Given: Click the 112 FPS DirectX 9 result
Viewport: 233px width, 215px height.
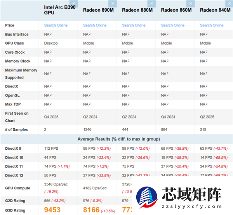Looking at the screenshot, I should coord(51,149).
